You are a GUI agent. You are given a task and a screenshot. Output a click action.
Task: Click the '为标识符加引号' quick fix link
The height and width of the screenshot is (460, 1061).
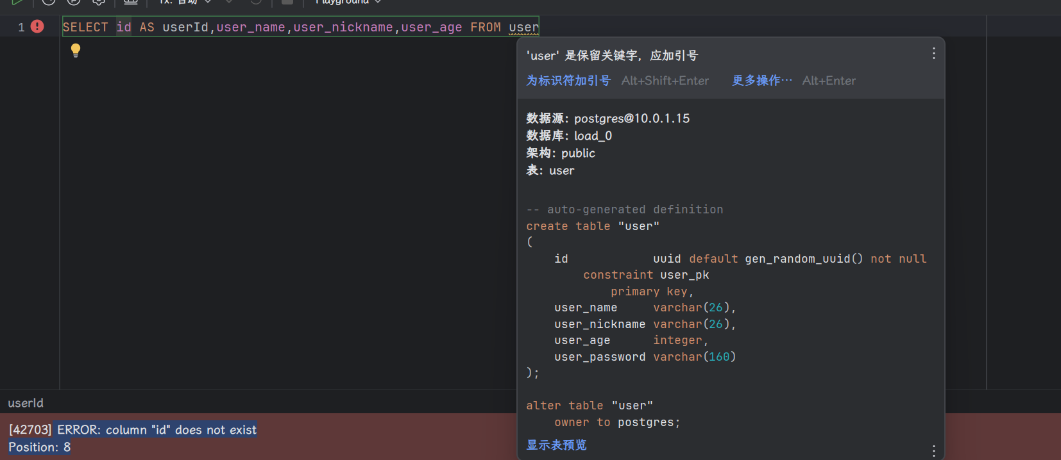tap(568, 81)
